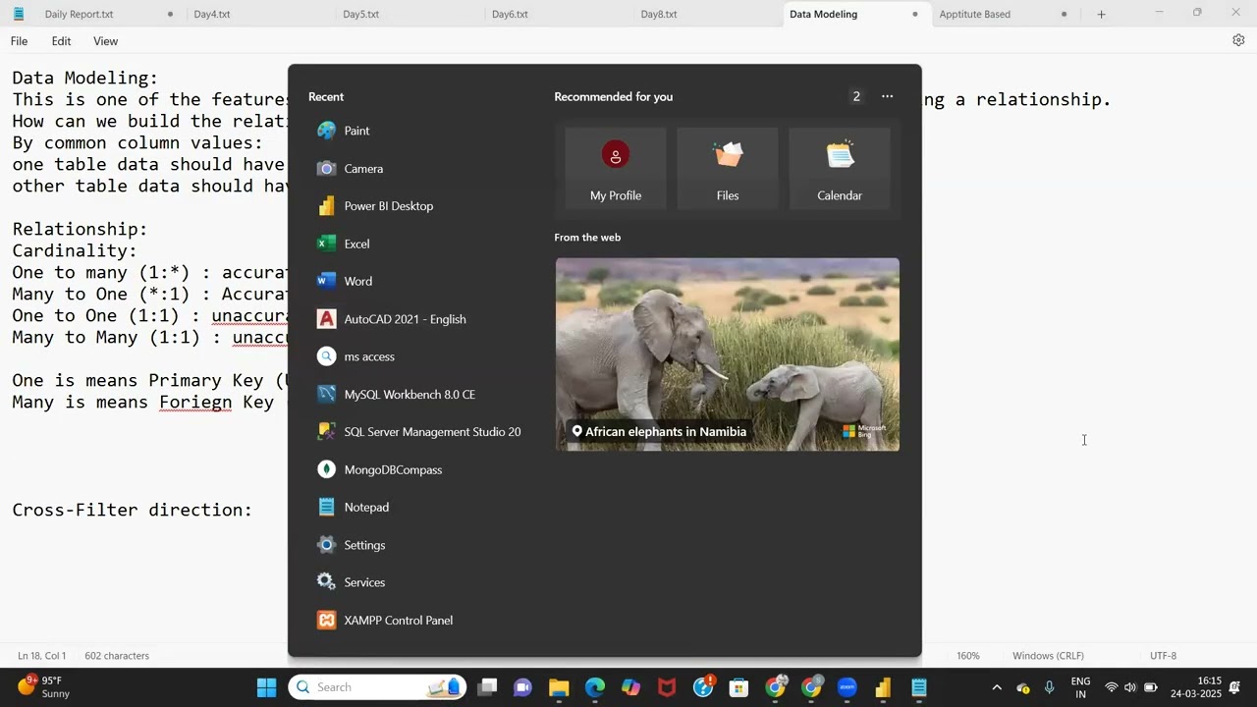Open the rewards points badge showing 2
This screenshot has height=707, width=1257.
[856, 96]
